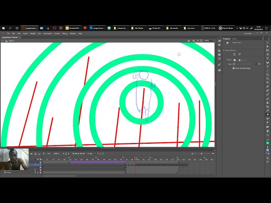271x203 pixels.
Task: Expand hidden system tray icons chevron
Action: pyautogui.click(x=237, y=28)
